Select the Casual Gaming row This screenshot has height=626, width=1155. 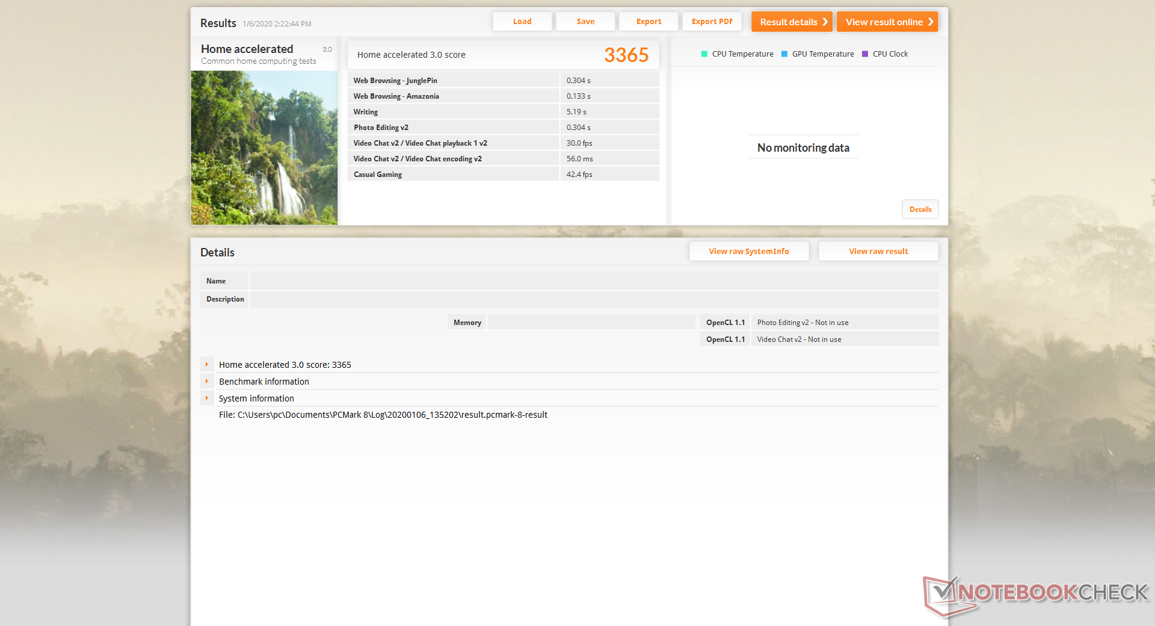tap(503, 175)
